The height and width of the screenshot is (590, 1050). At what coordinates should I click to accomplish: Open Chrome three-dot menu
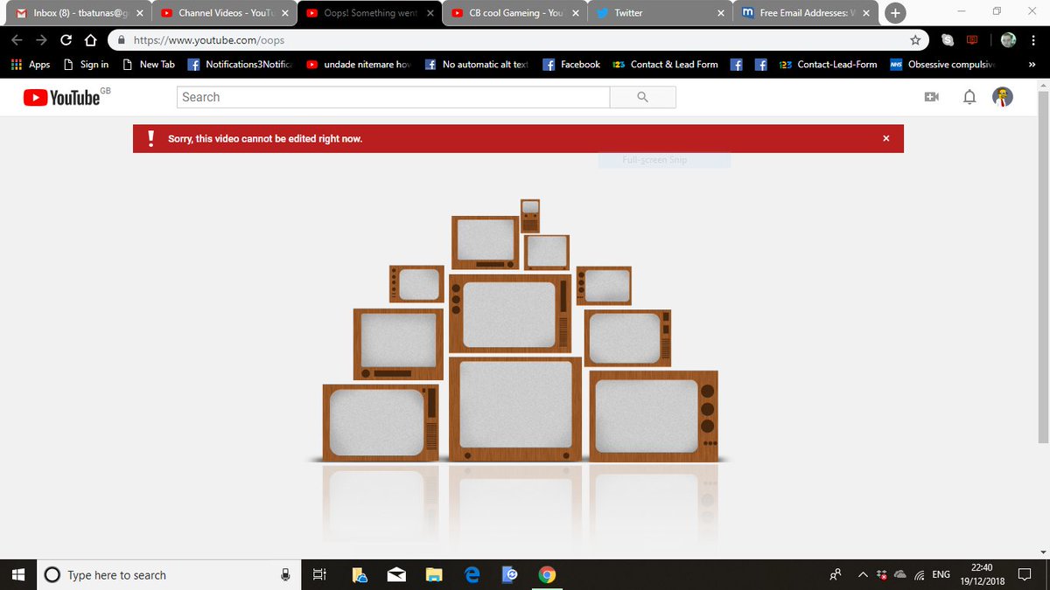tap(1033, 40)
